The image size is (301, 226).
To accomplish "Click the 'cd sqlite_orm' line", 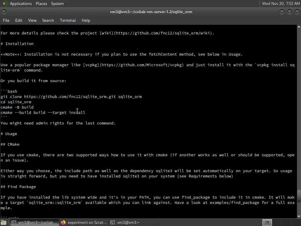I will pos(16,102).
